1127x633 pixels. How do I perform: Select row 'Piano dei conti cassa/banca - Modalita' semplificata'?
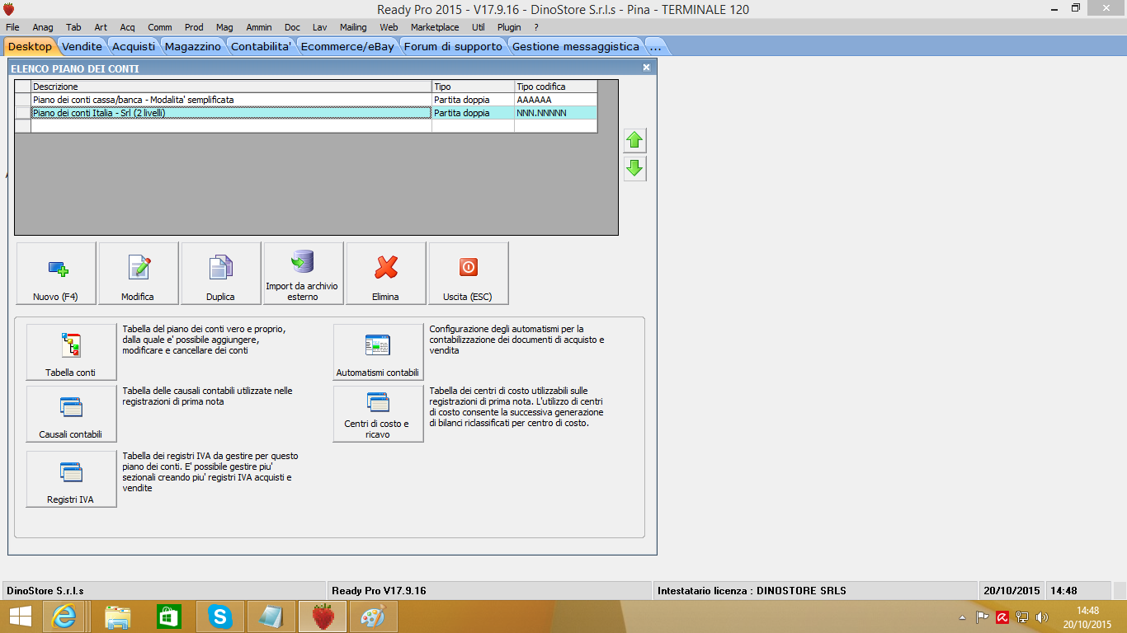click(306, 100)
